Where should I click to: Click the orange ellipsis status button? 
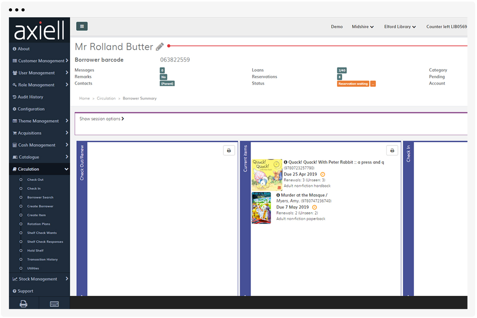(373, 84)
